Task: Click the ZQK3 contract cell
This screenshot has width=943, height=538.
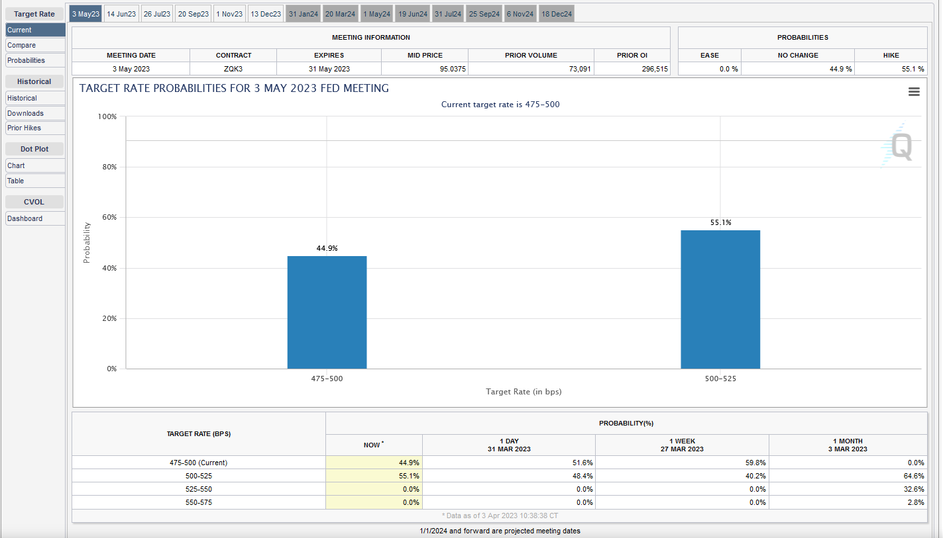Action: (233, 69)
